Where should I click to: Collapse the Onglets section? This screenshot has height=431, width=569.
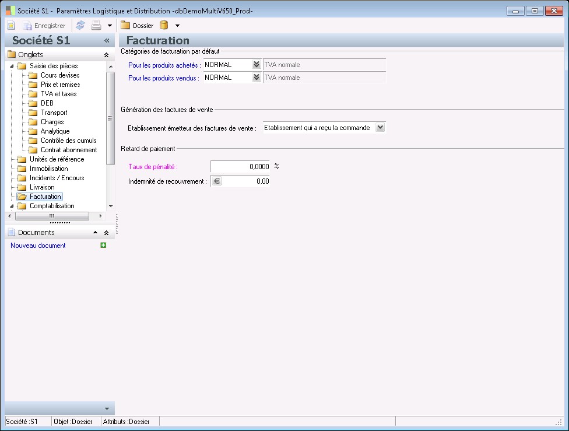coord(106,55)
